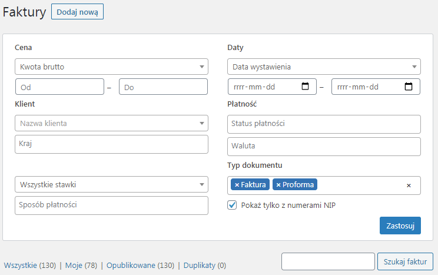Open the Nazwa klienta dropdown

[111, 123]
